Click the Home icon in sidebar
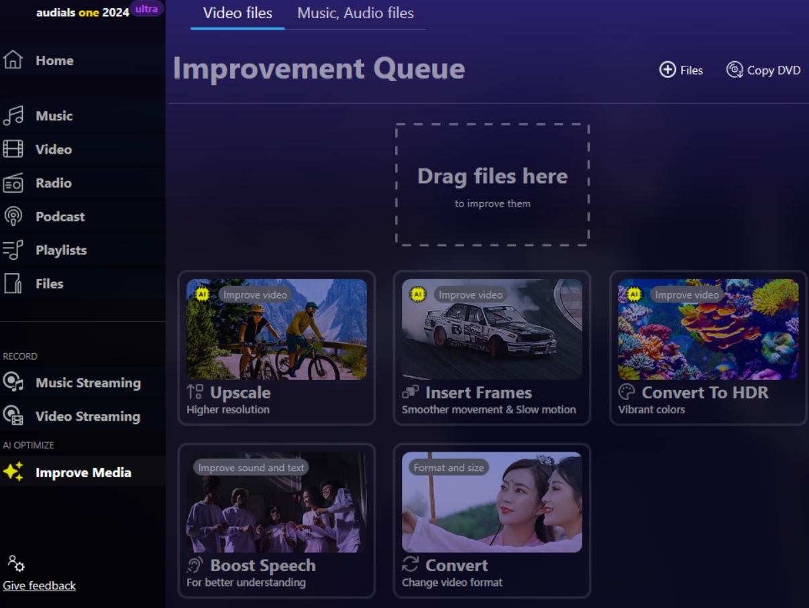This screenshot has width=809, height=608. [x=13, y=60]
